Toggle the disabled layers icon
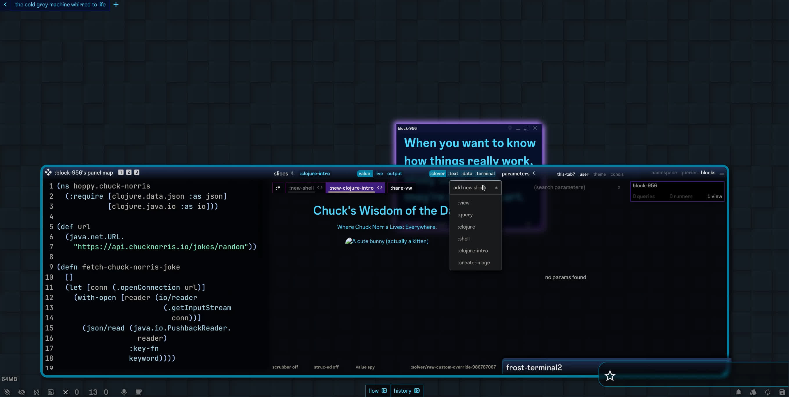This screenshot has width=789, height=397. coord(7,392)
